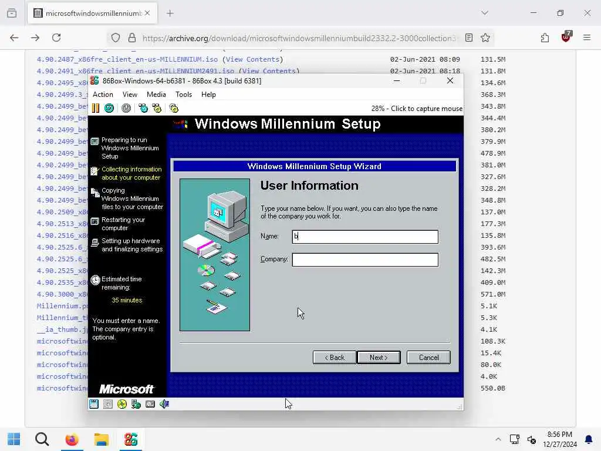Cancel the Windows Millennium Setup Wizard
Screen dimensions: 601x451
tap(428, 358)
